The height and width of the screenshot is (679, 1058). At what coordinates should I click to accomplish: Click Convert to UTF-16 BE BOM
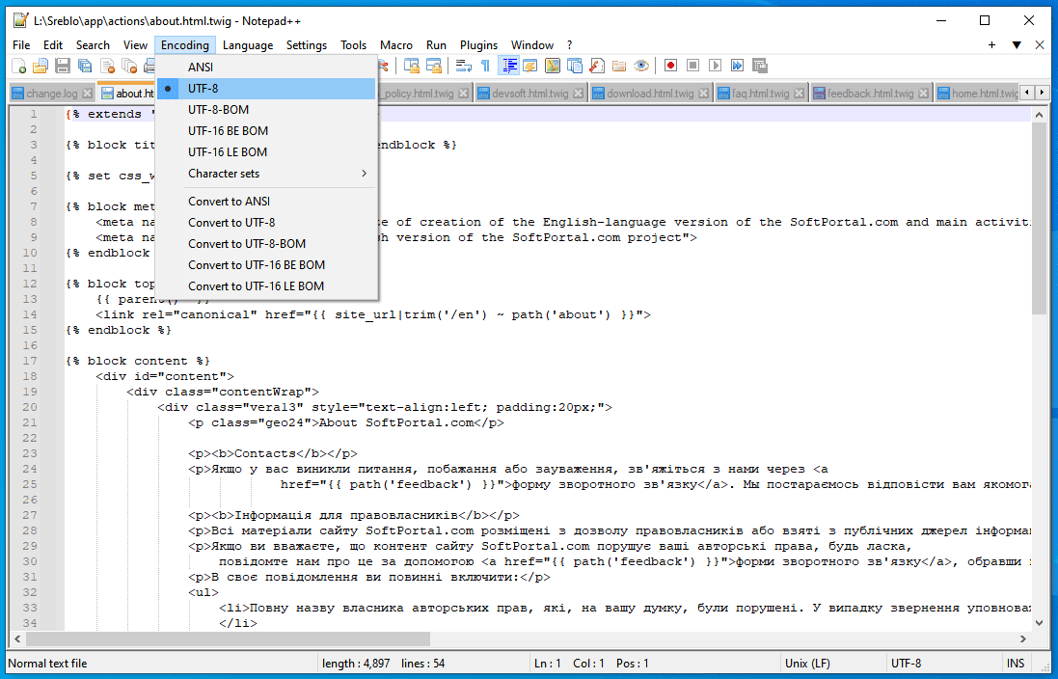pos(266,265)
